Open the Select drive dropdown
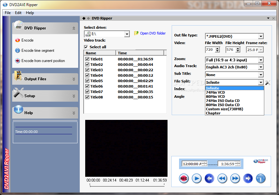The height and width of the screenshot is (195, 279). coord(127,34)
